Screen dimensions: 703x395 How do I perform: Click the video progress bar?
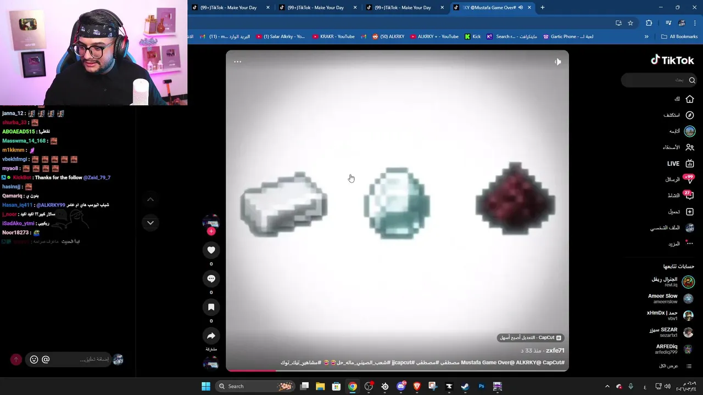coord(397,370)
